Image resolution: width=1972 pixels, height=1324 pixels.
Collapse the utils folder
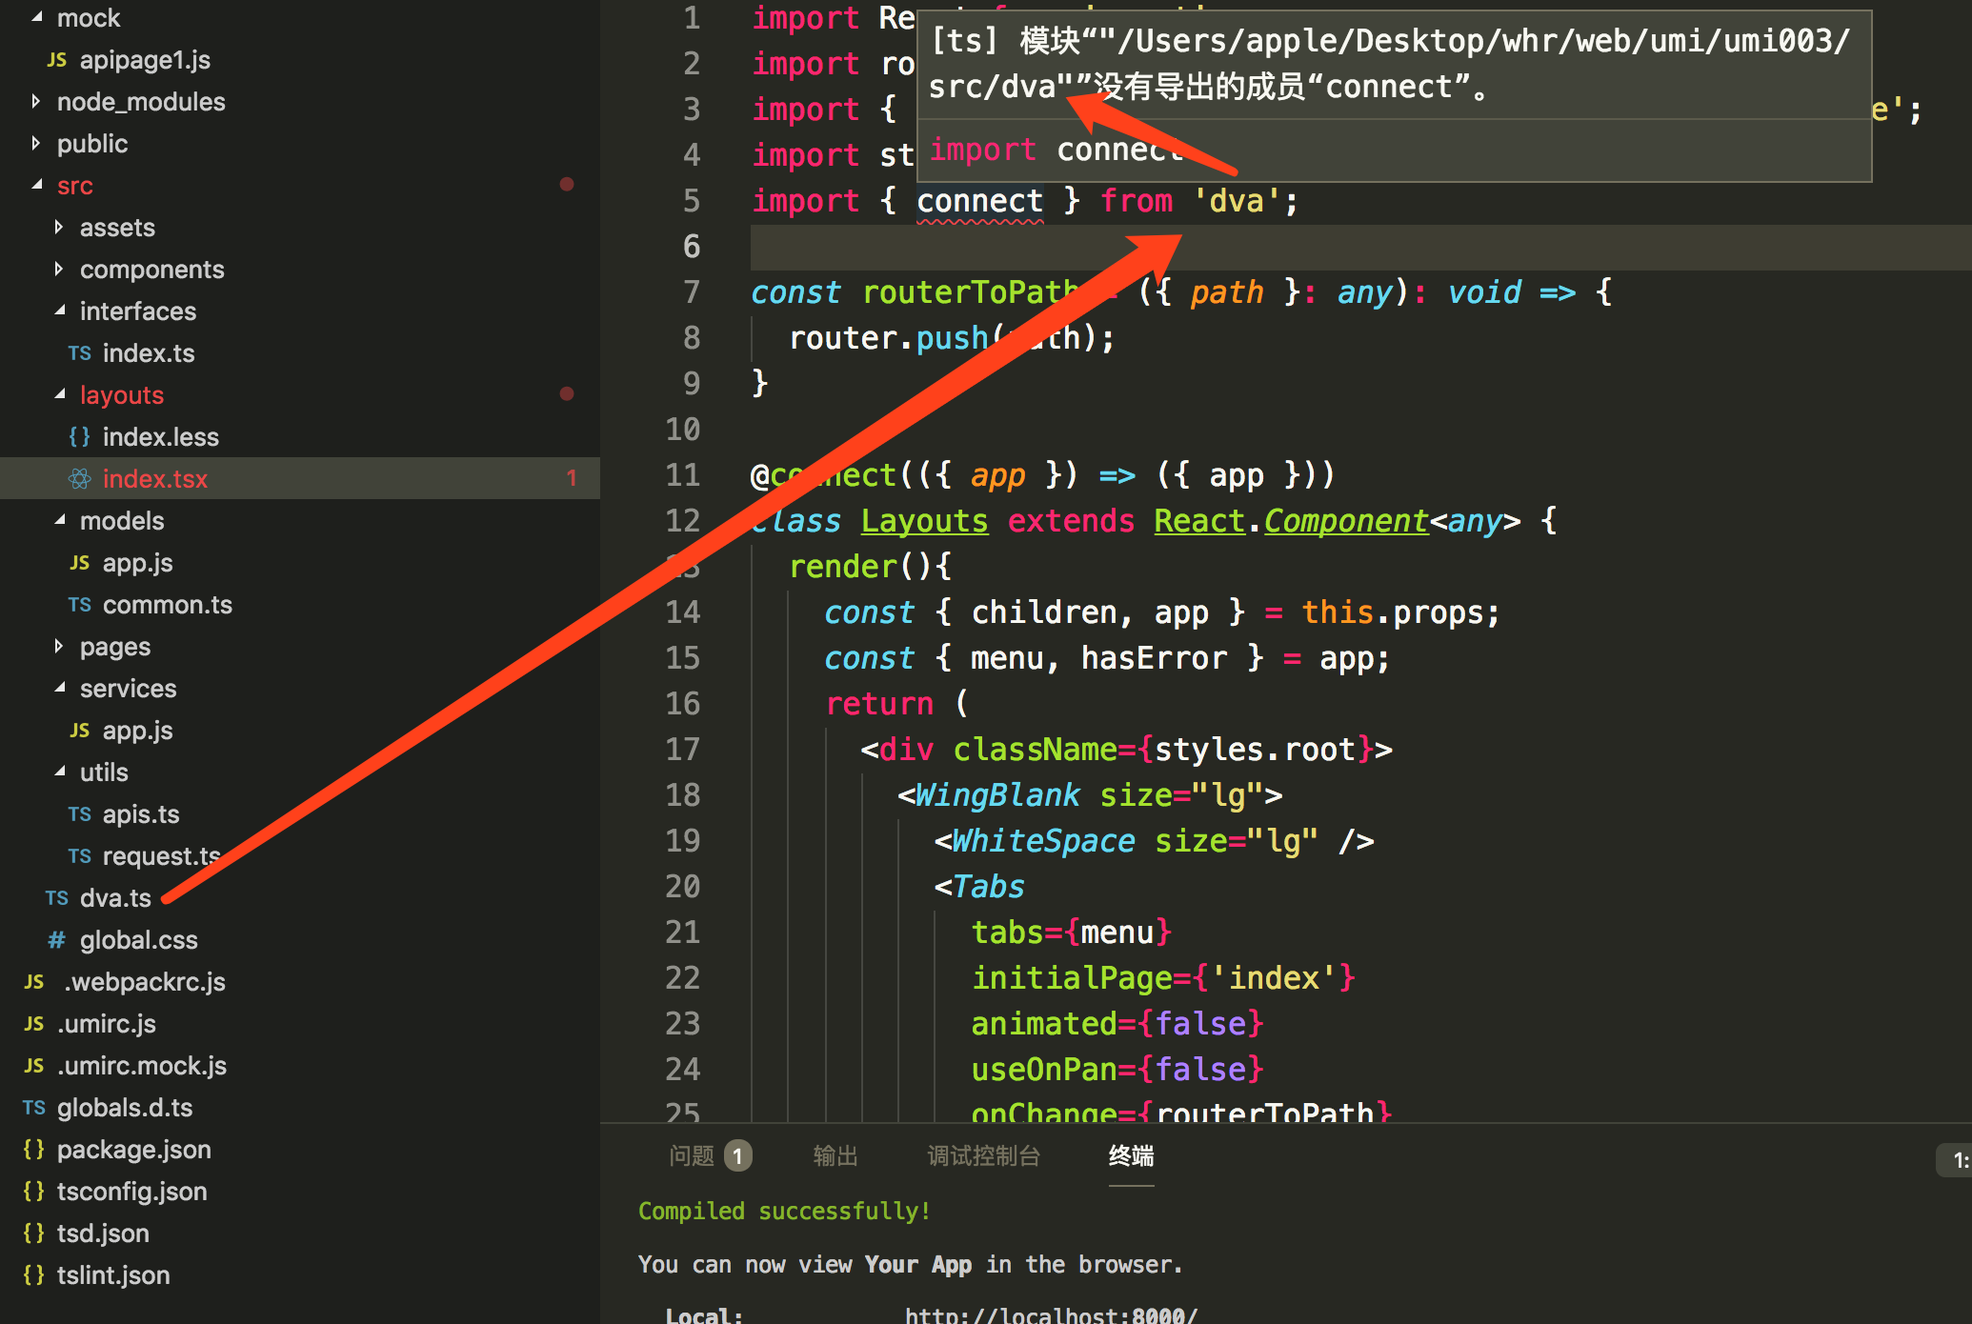(59, 772)
